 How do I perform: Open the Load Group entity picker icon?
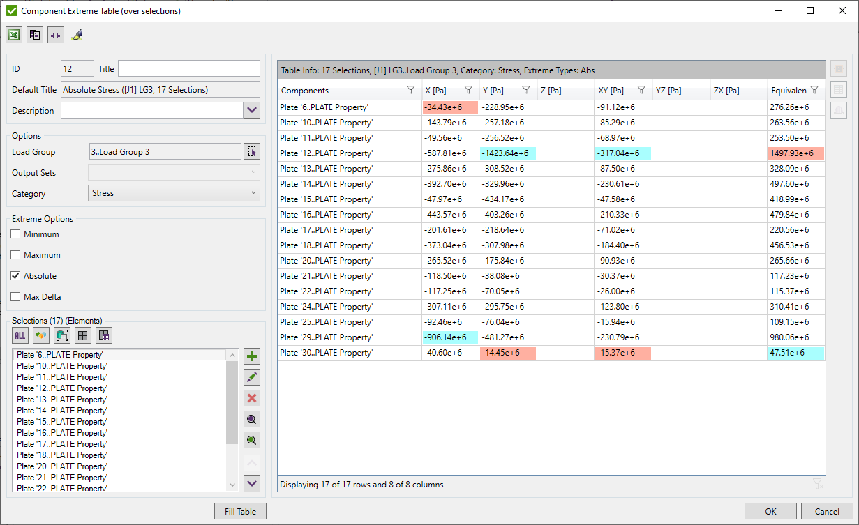(252, 151)
